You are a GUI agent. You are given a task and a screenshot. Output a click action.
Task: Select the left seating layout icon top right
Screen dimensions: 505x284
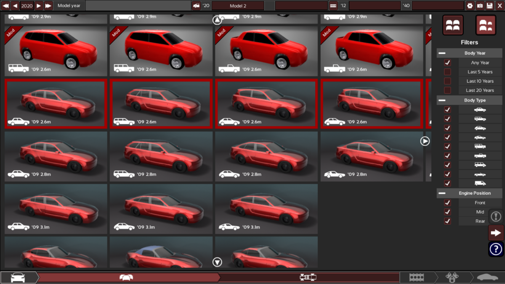pyautogui.click(x=452, y=24)
